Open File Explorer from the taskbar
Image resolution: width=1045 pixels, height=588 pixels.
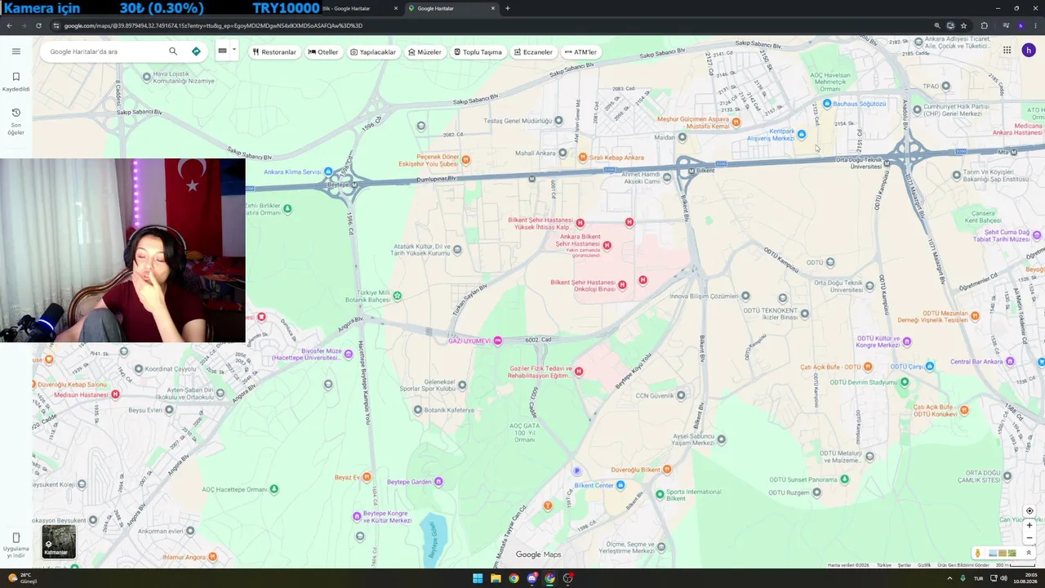coord(496,578)
